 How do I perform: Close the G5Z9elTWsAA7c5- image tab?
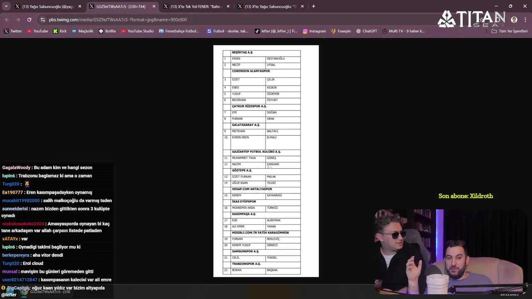[154, 6]
